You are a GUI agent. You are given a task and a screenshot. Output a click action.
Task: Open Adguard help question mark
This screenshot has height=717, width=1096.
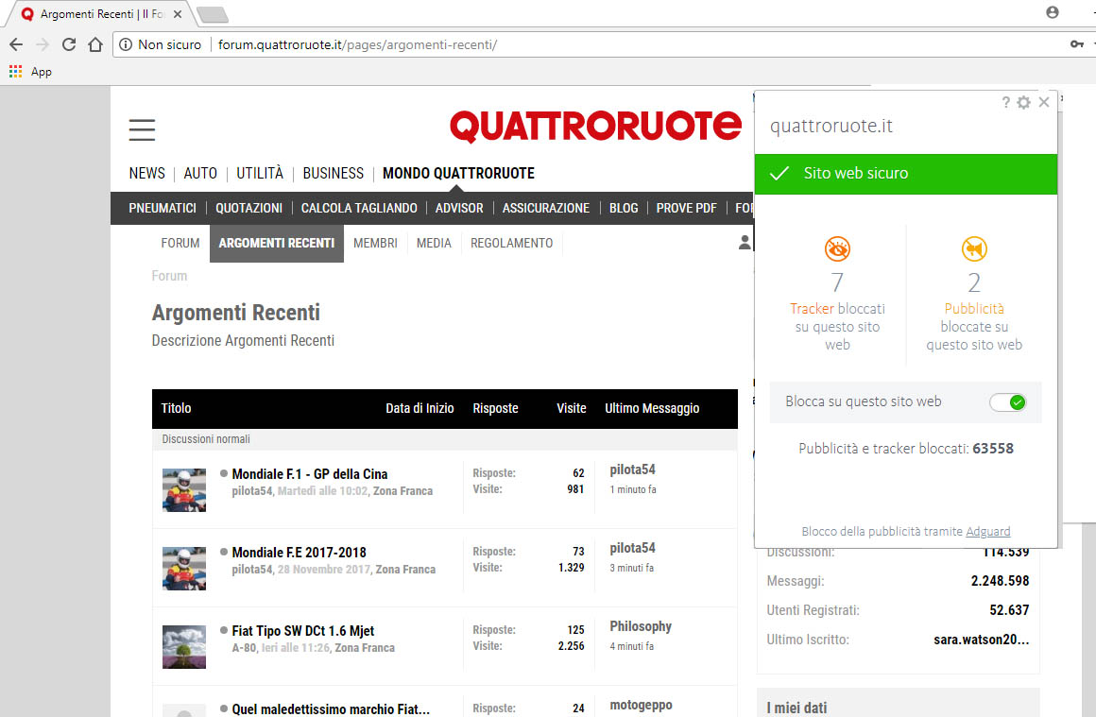[1005, 102]
